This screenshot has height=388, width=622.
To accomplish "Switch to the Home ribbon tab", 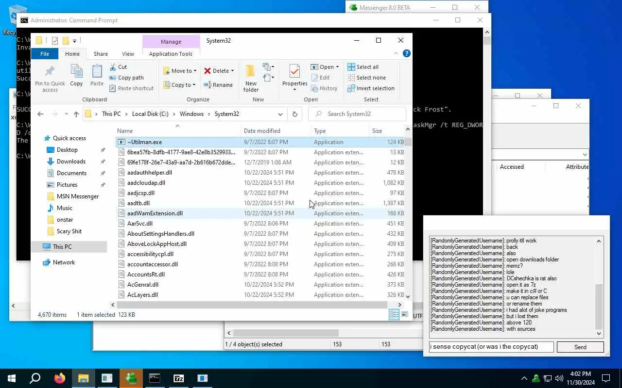I will click(72, 54).
